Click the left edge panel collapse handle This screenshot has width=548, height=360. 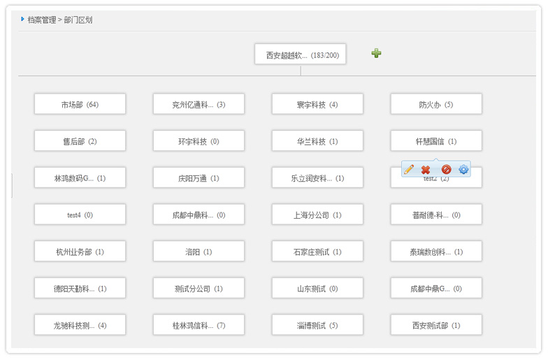(12, 186)
